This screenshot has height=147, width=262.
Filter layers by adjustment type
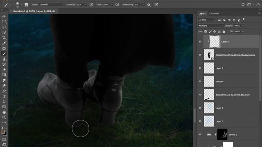click(x=224, y=20)
